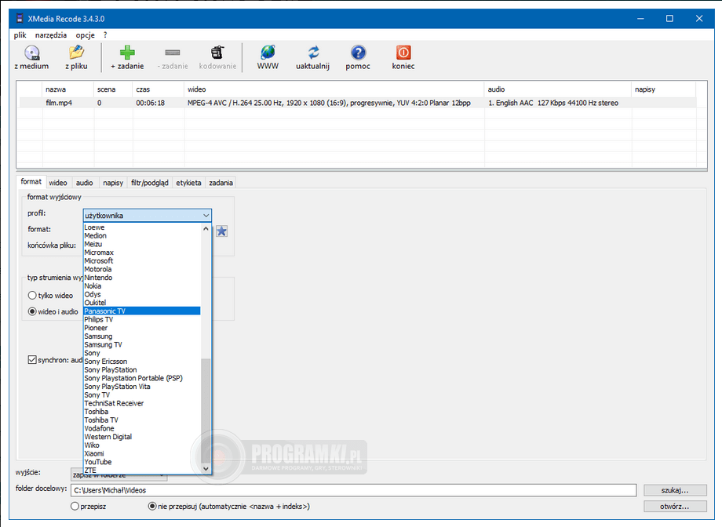Screen dimensions: 722x527
Task: Click the 'szukaj...' browse button
Action: [x=675, y=490]
